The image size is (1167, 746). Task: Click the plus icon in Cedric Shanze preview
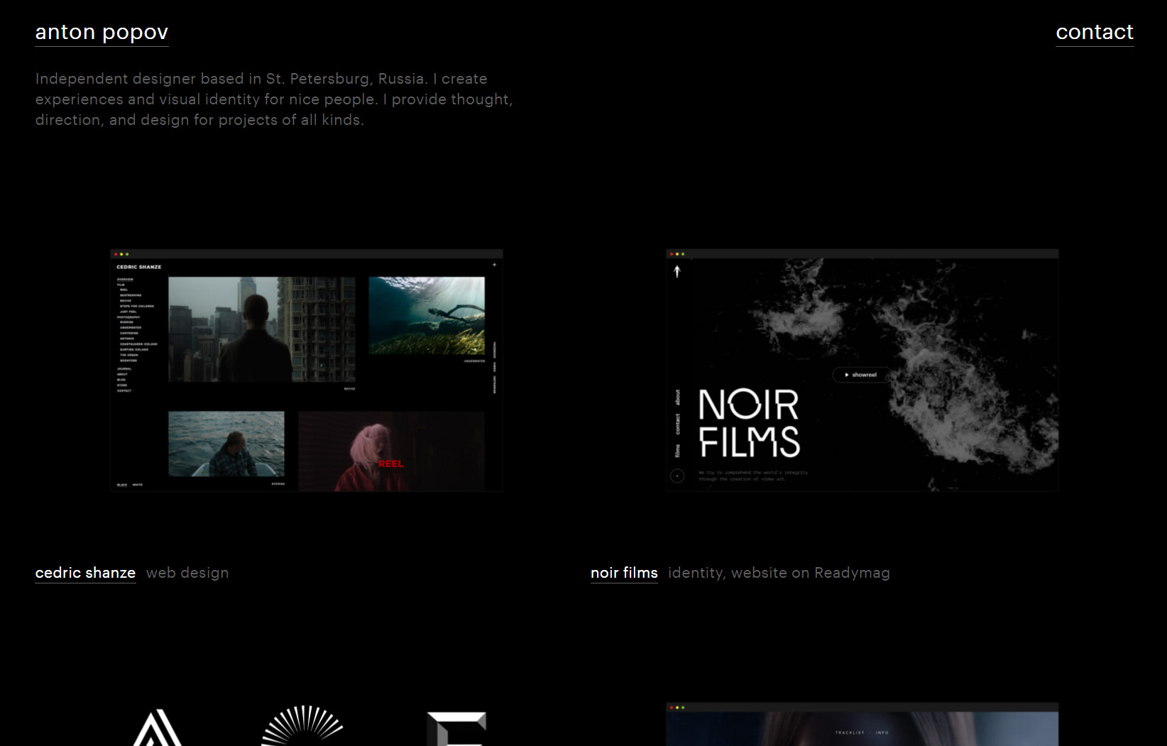(x=495, y=265)
